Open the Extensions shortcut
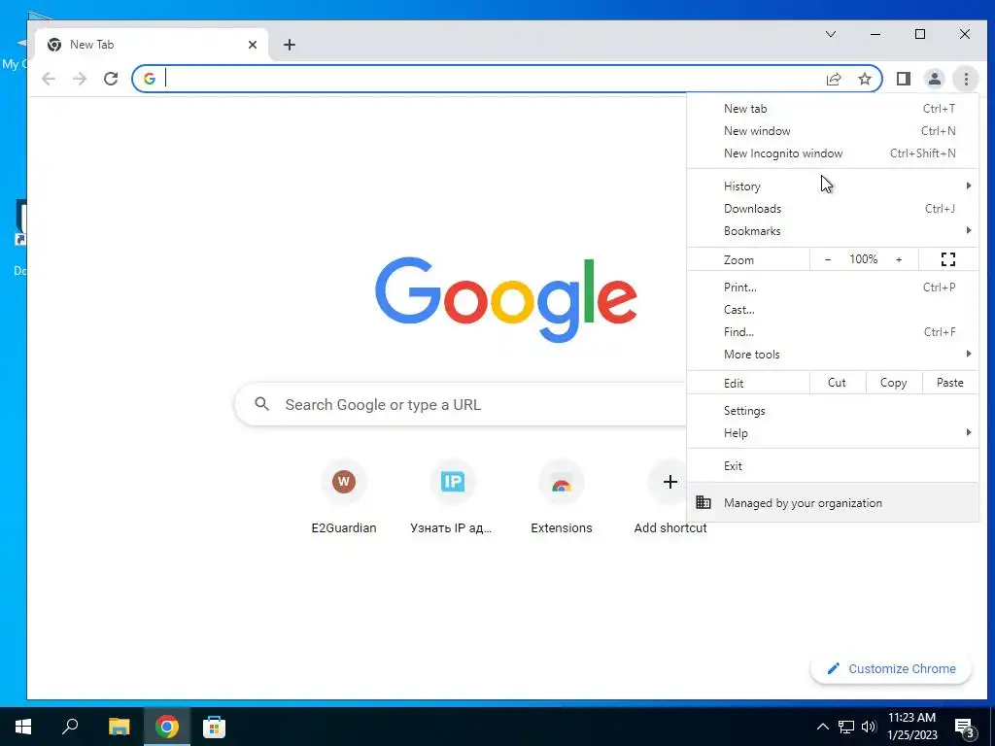Image resolution: width=995 pixels, height=746 pixels. point(561,496)
